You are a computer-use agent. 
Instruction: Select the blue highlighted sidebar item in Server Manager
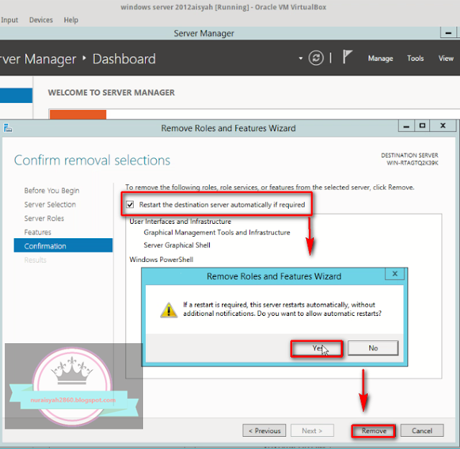pos(16,95)
